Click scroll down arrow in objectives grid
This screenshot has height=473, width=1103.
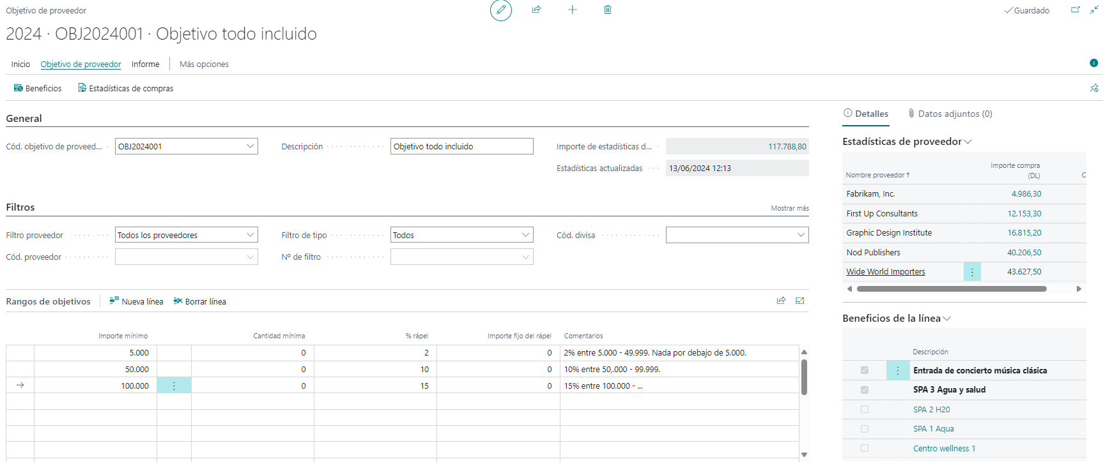pyautogui.click(x=805, y=455)
